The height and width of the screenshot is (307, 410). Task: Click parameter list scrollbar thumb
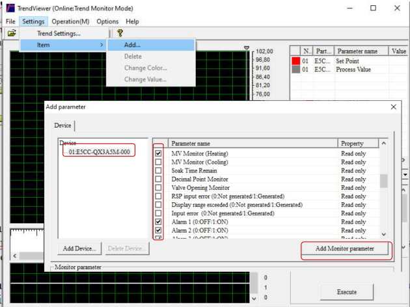pos(383,181)
